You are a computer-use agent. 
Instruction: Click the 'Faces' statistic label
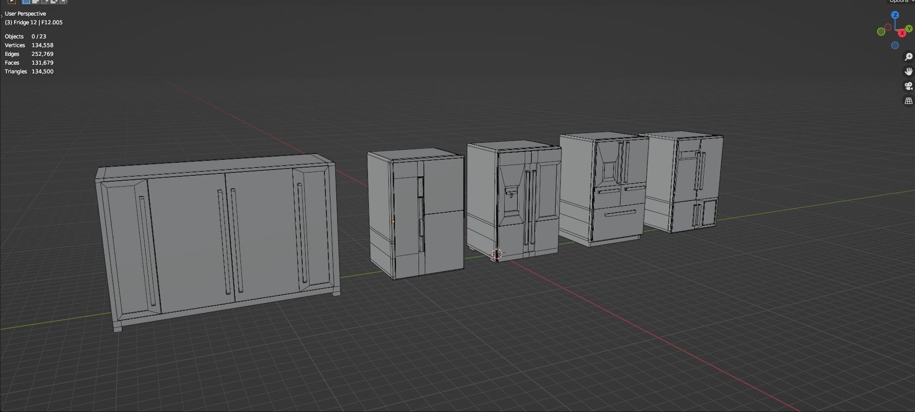click(x=12, y=63)
